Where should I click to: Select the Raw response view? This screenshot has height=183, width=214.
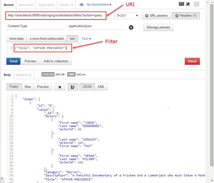[x=28, y=87]
